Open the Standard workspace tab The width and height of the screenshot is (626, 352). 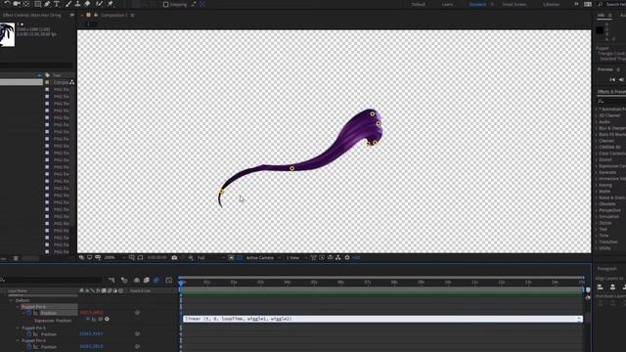pyautogui.click(x=477, y=4)
